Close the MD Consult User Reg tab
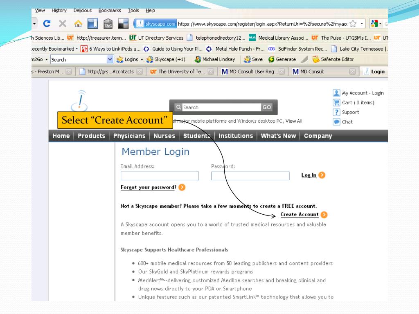This screenshot has height=314, width=419. point(282,72)
